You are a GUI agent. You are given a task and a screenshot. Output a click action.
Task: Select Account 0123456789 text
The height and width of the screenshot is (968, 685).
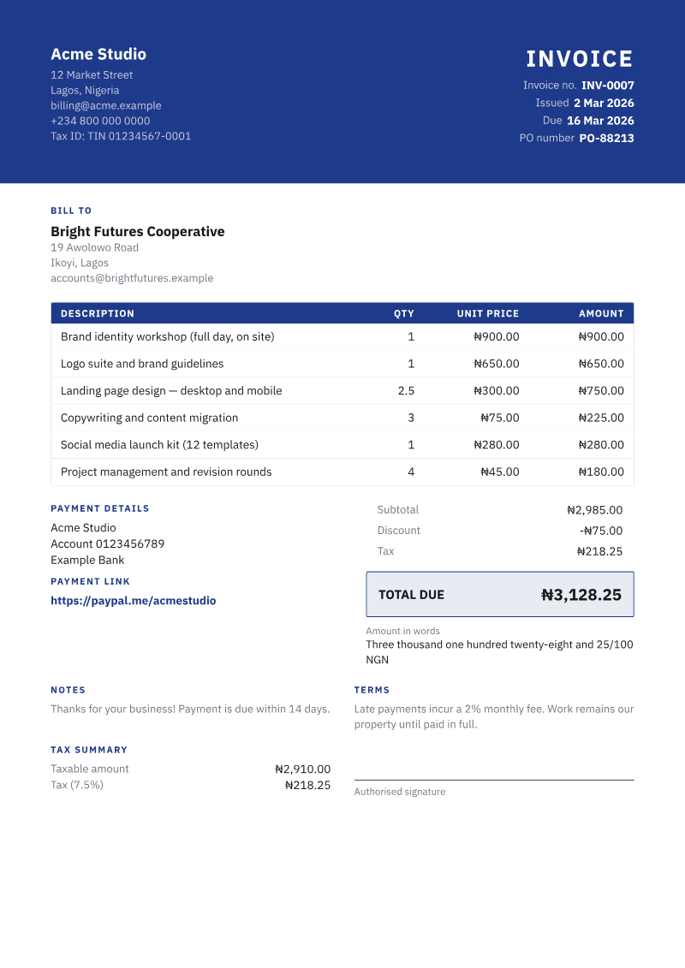[x=108, y=543]
